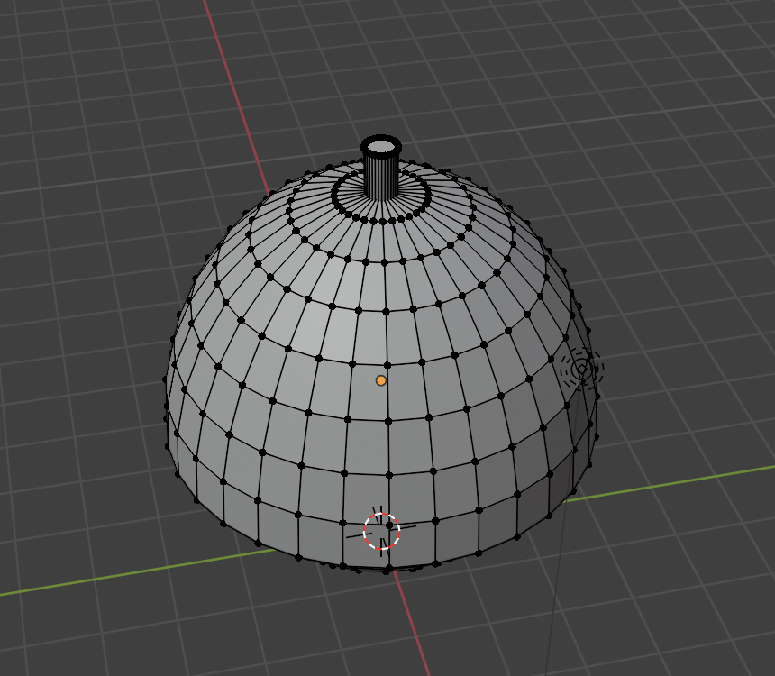Select the orange object origin dot

tap(381, 380)
